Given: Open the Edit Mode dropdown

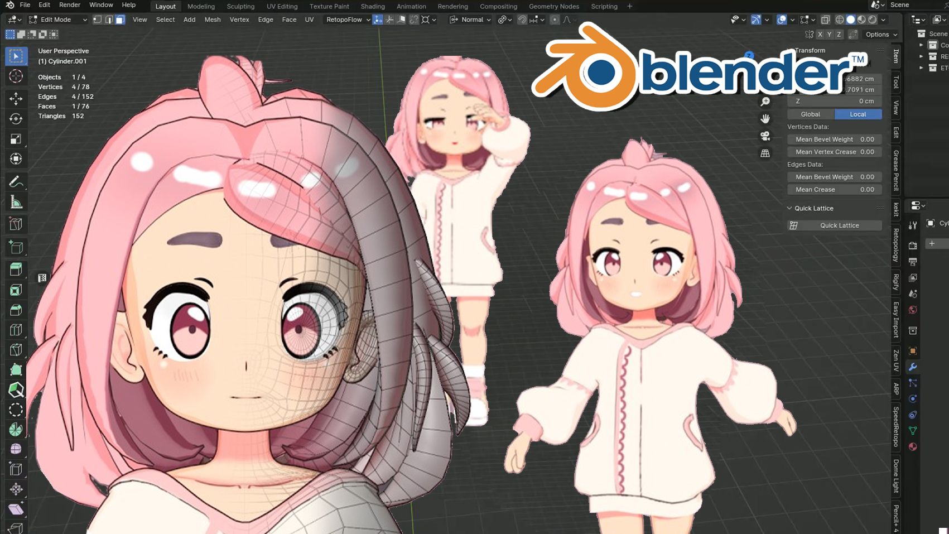Looking at the screenshot, I should (59, 20).
